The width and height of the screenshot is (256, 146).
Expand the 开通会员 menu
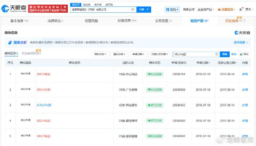pyautogui.click(x=227, y=9)
